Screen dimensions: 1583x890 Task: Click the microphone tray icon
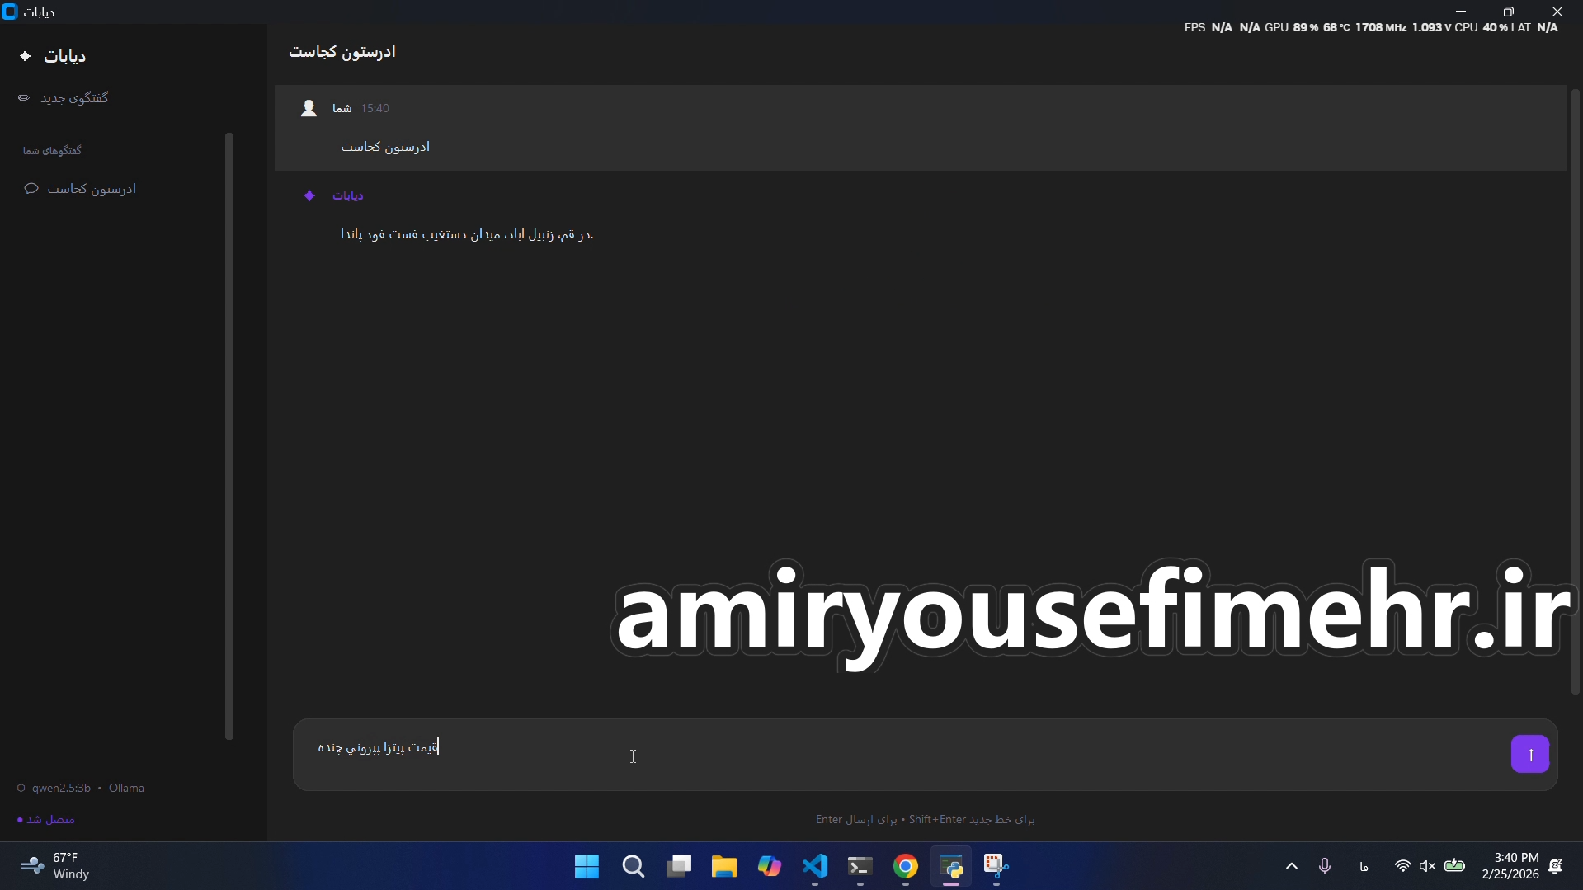(1325, 866)
